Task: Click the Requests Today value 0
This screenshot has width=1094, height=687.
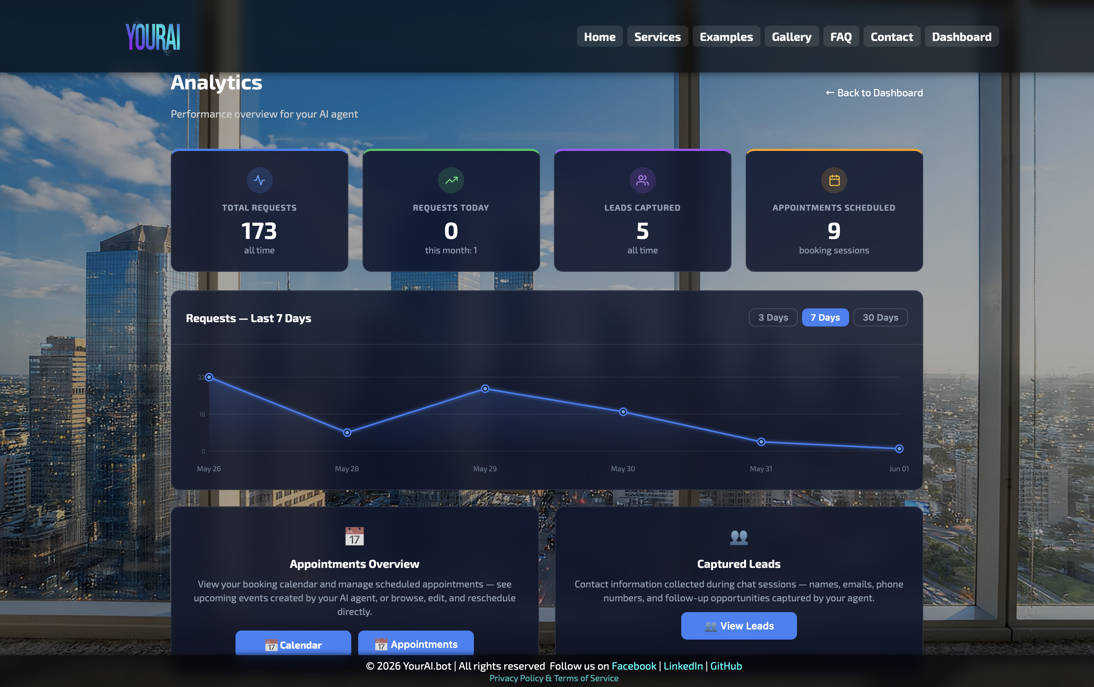Action: click(x=451, y=231)
